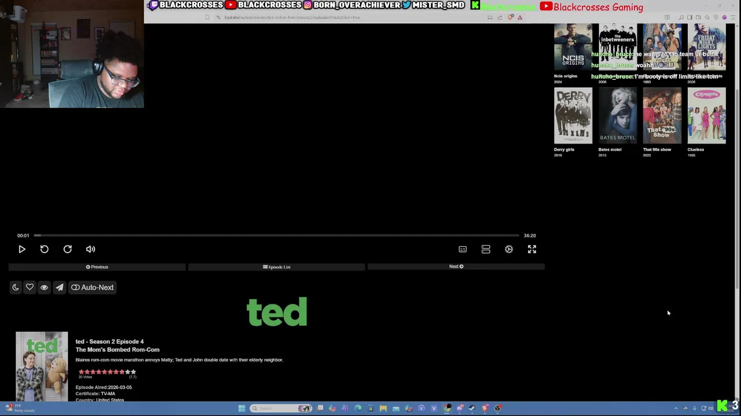Toggle the Auto-Next switch
This screenshot has width=741, height=416.
(x=93, y=287)
